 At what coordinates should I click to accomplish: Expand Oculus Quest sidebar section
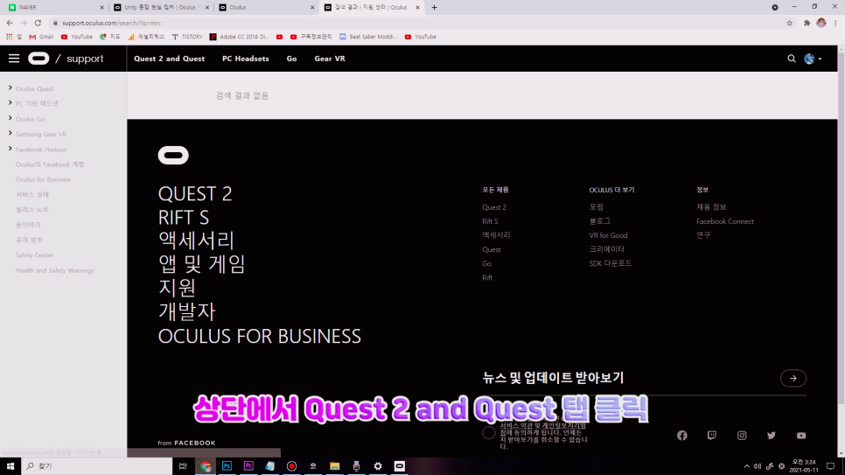coord(10,87)
